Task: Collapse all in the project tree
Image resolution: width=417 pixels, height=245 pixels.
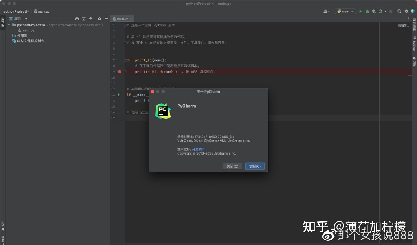Action: pyautogui.click(x=91, y=19)
